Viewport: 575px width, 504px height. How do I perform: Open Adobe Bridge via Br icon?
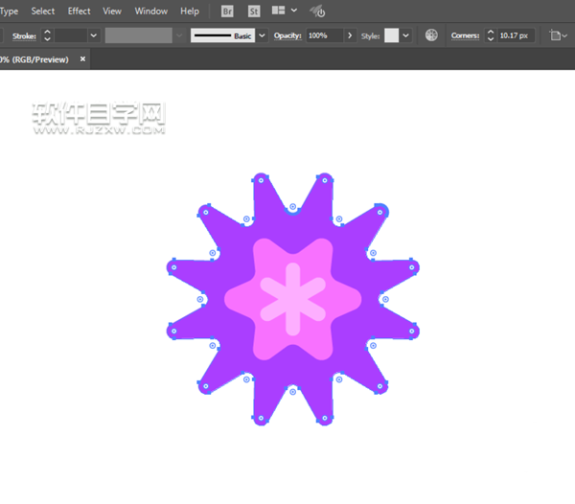pos(227,11)
